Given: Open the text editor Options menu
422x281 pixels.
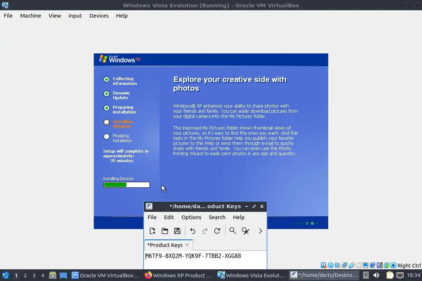Looking at the screenshot, I should (x=191, y=217).
